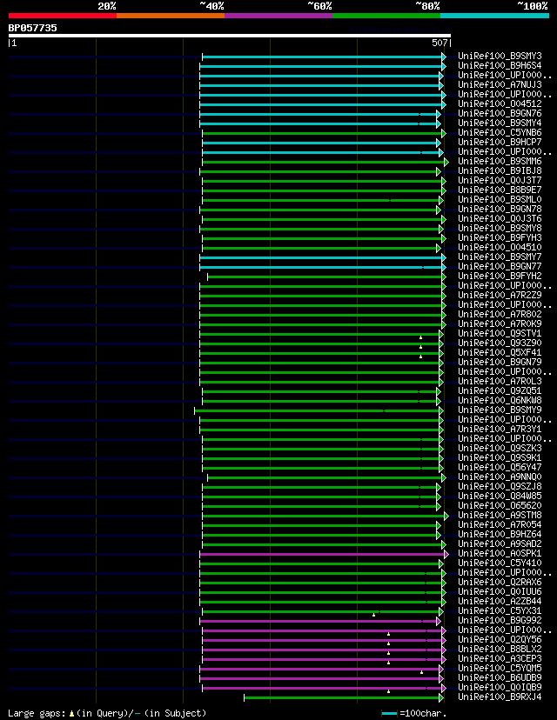Click the orange ~40% legend color bar
Image resolution: width=557 pixels, height=720 pixels.
pyautogui.click(x=171, y=16)
